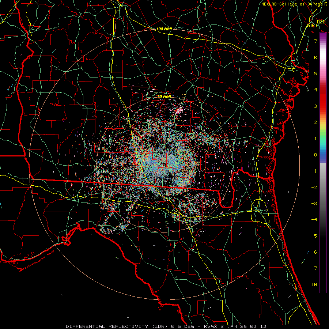The height and width of the screenshot is (329, 329).
Task: Click the 7 dB scale label
Action: tap(315, 41)
